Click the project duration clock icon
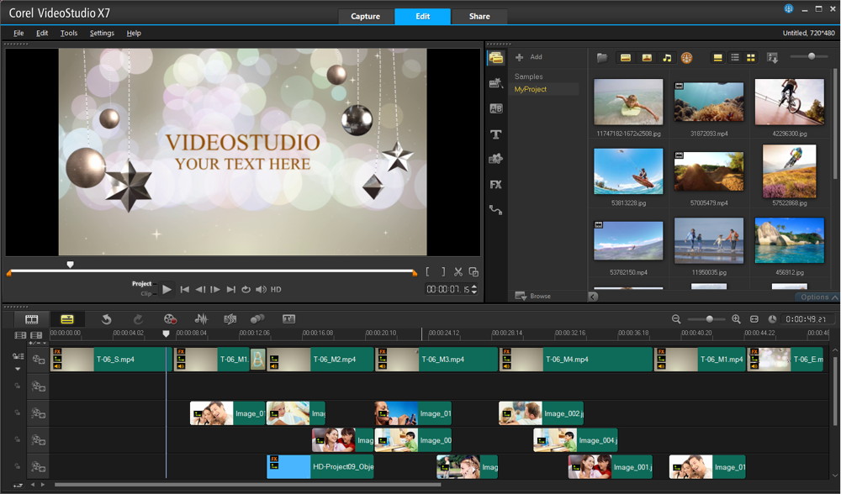841x494 pixels. tap(772, 319)
